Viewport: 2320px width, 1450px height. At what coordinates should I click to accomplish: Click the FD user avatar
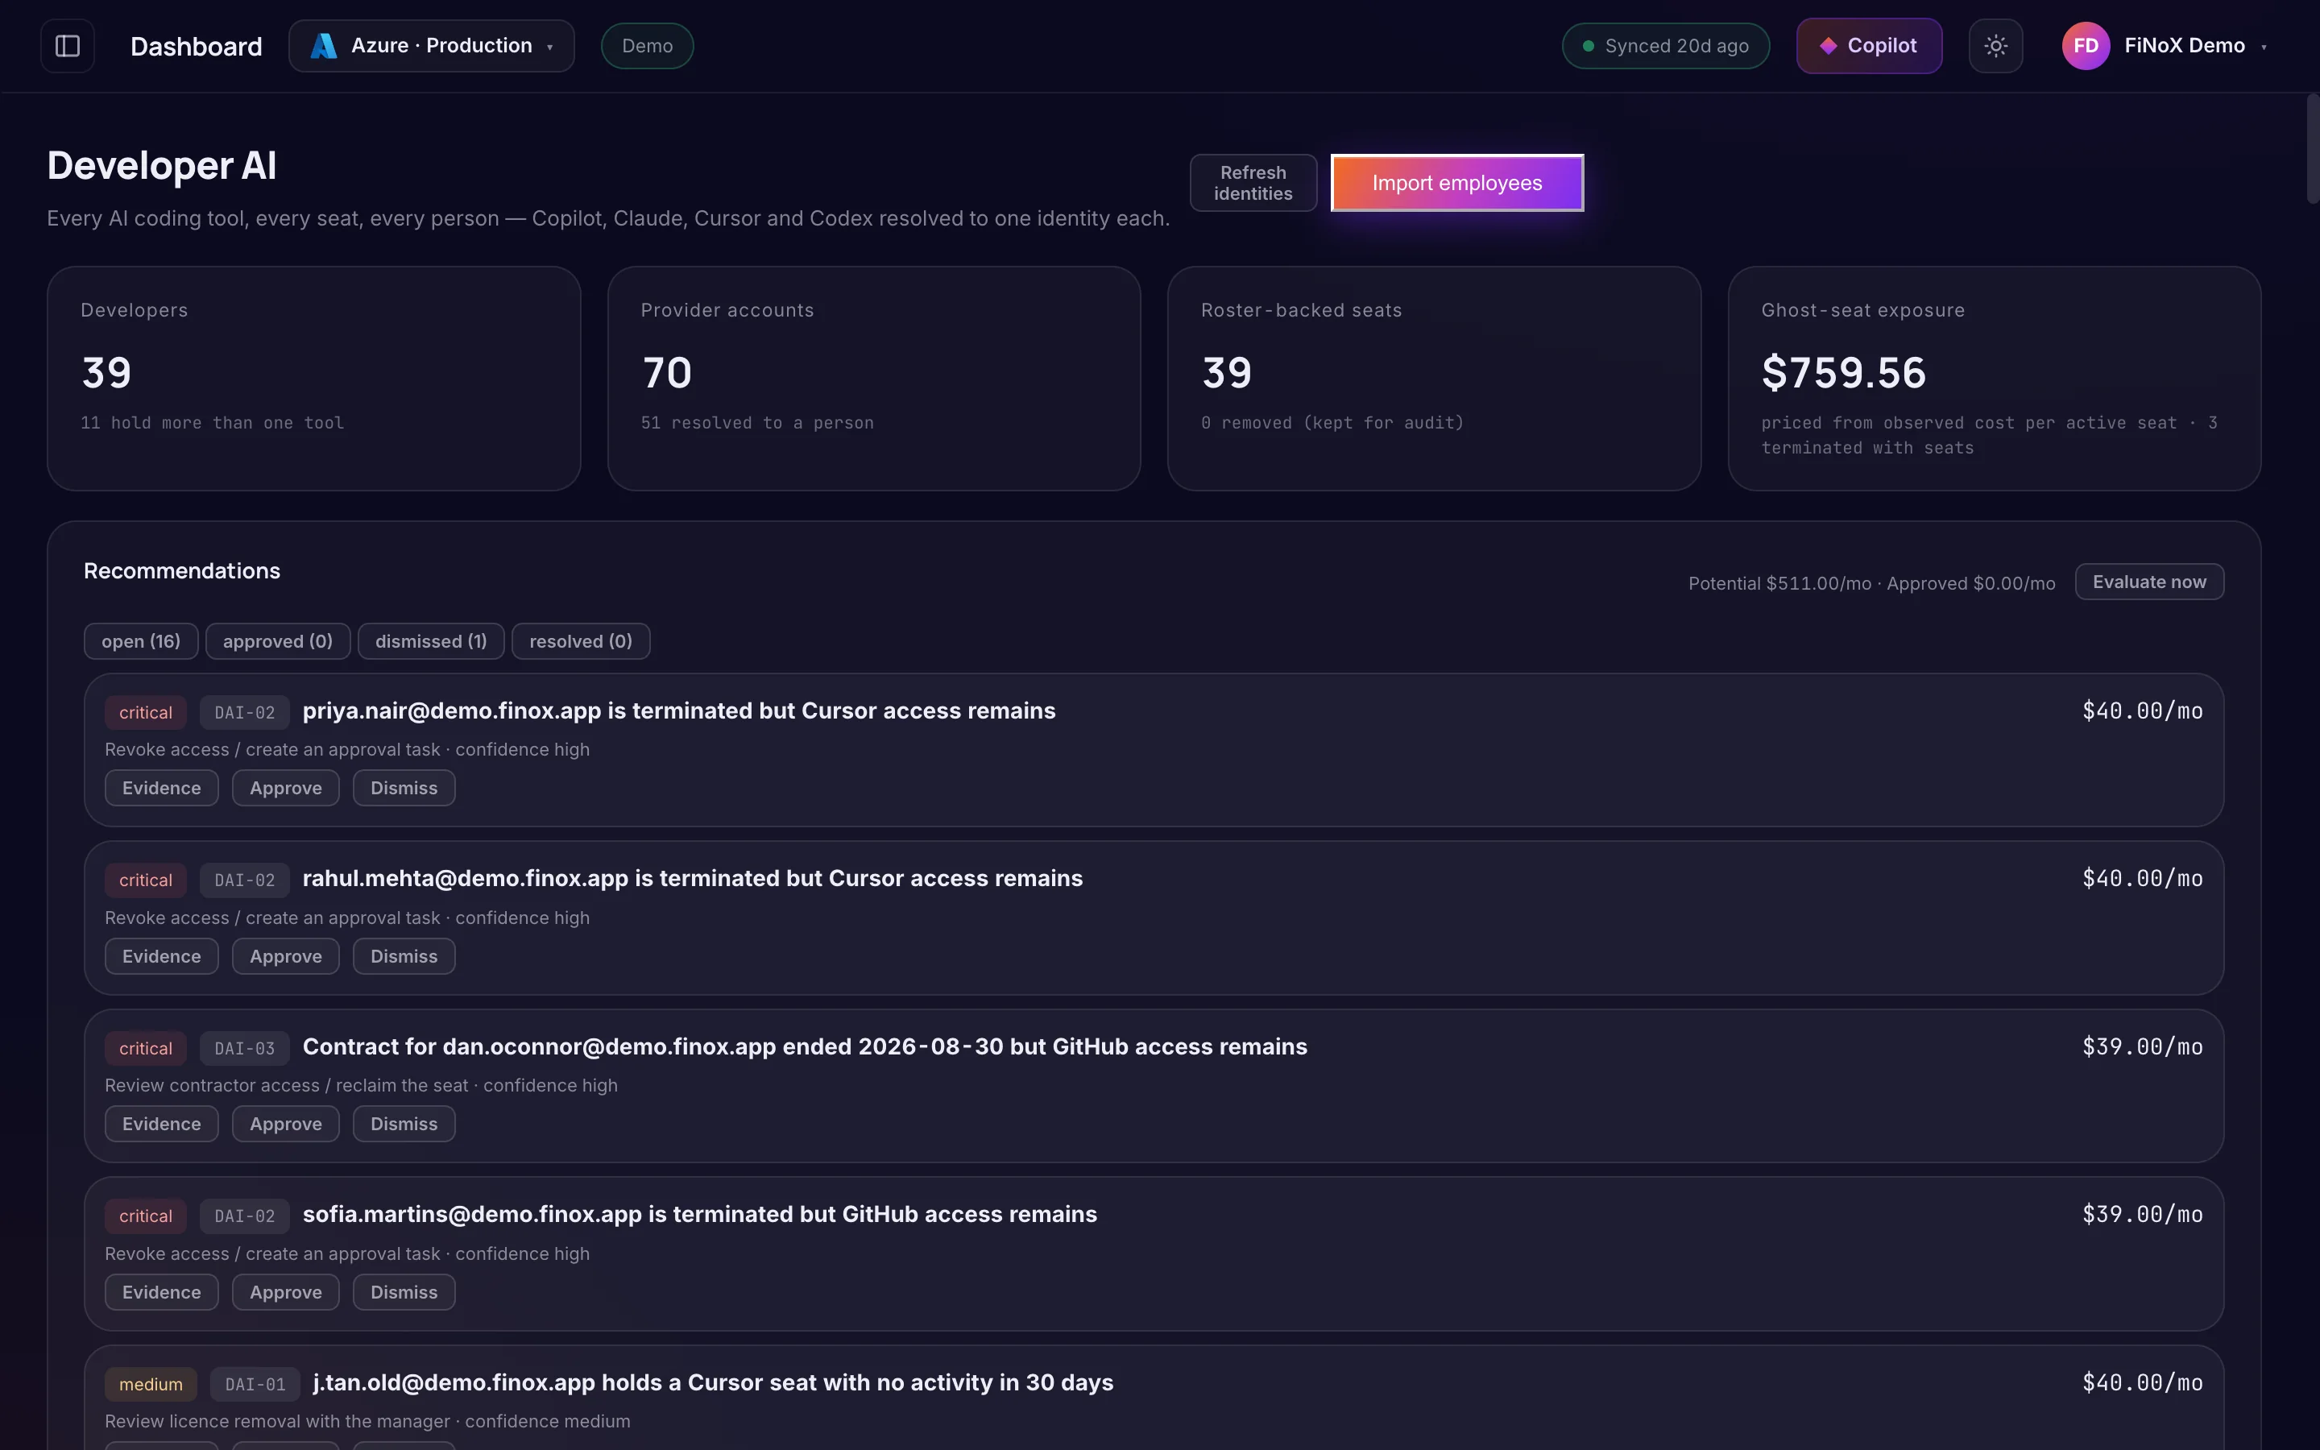point(2085,46)
